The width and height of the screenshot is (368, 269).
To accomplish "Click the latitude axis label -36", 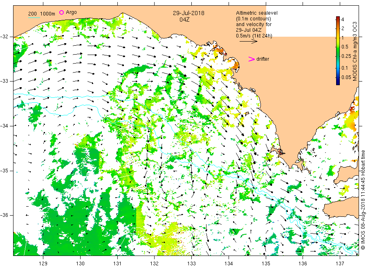I will coord(4,215).
